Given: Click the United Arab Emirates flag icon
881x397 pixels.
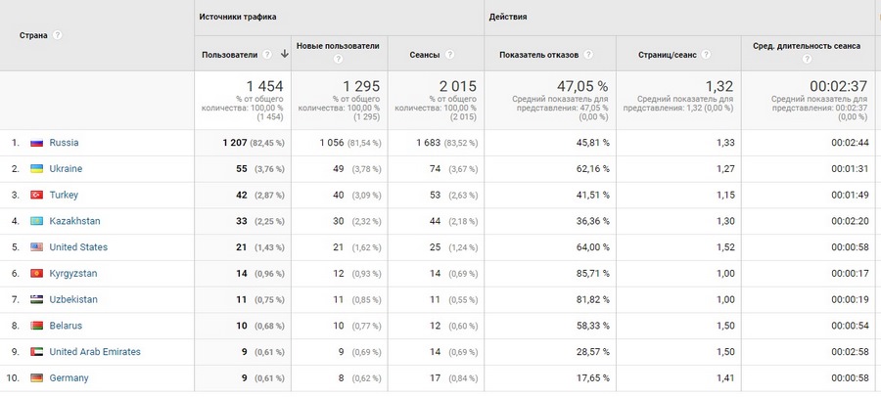Looking at the screenshot, I should click(36, 351).
